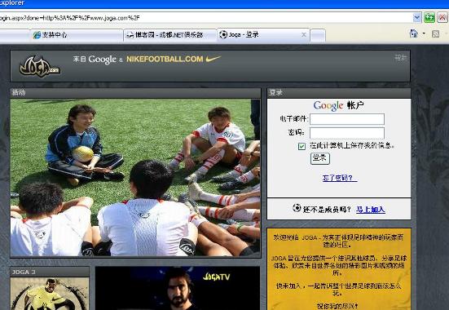The height and width of the screenshot is (310, 449).
Task: Click the soccer ball favicon on Joga tab
Action: [223, 34]
